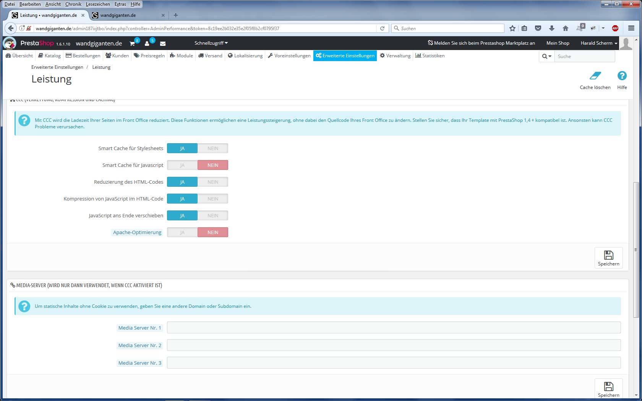Set Smart Cache für Stylesheets to JA

[182, 148]
